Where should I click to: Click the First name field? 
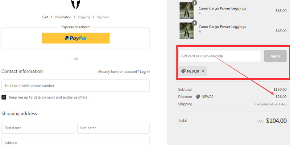pos(38,128)
